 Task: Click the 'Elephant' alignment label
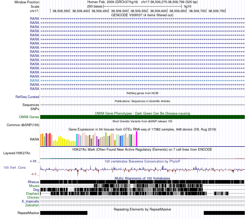click(x=32, y=193)
